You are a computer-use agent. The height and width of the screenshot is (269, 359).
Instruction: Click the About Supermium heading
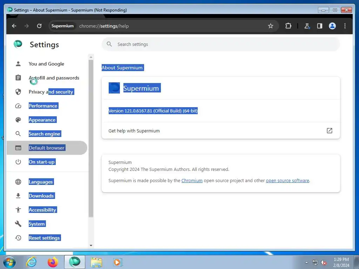coord(122,68)
